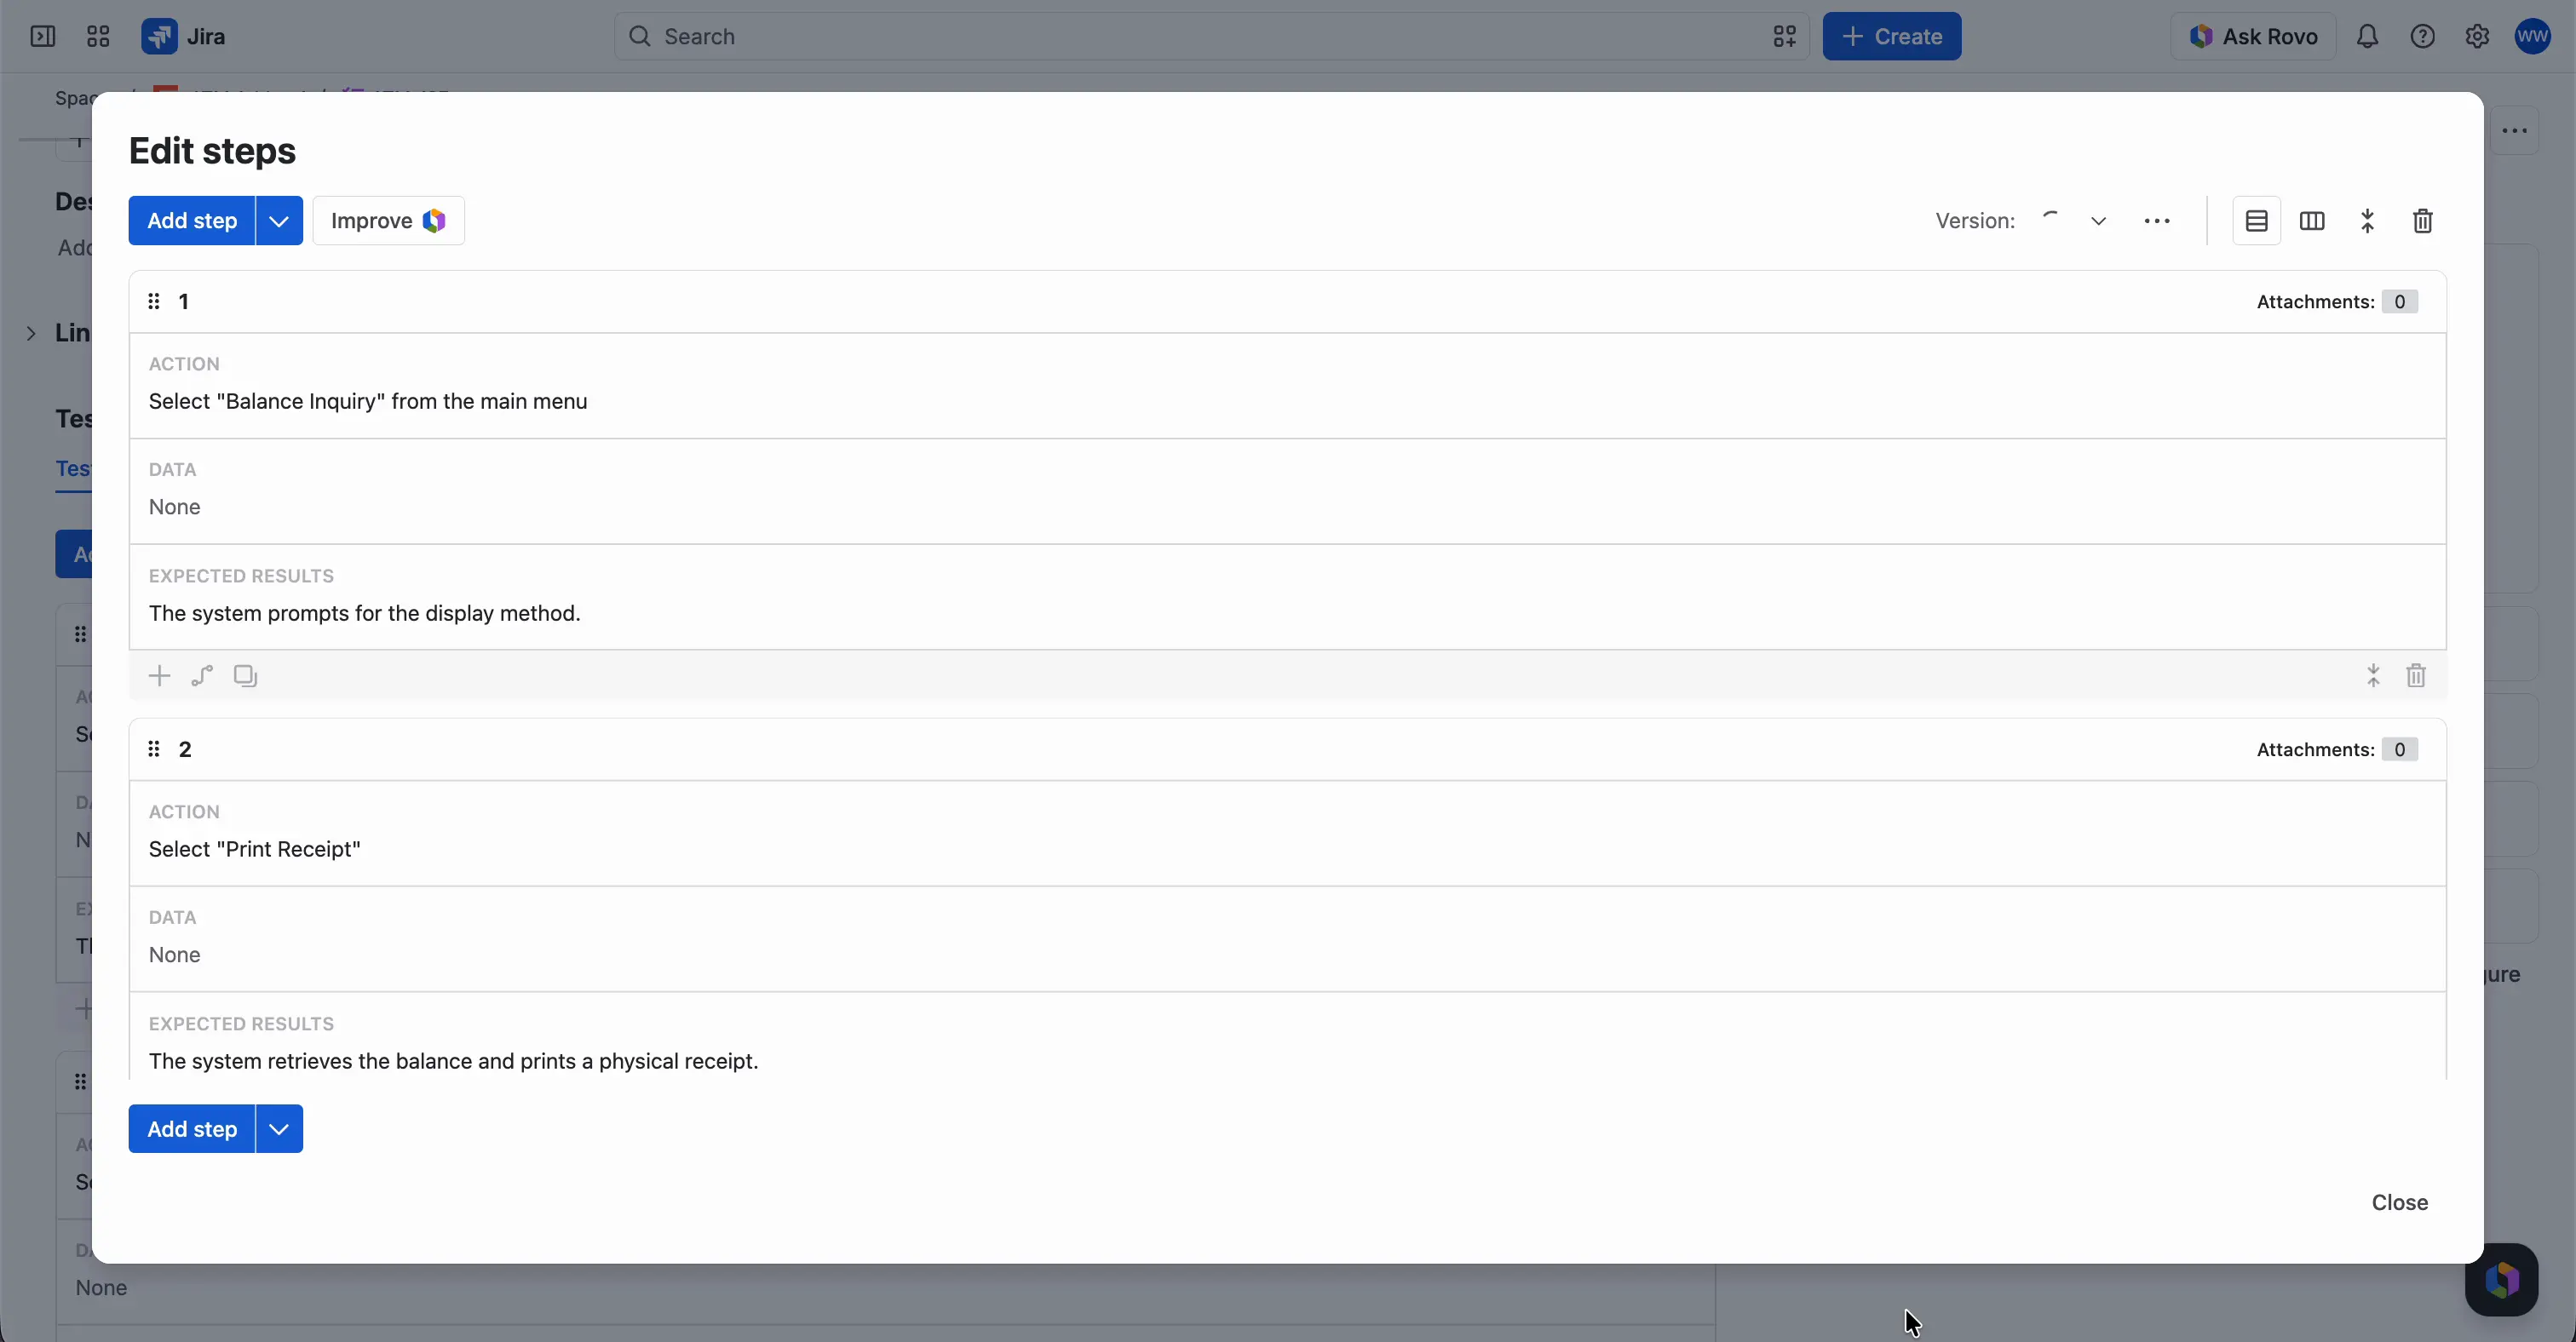
Task: Open Ask Rovo assistant
Action: [x=2253, y=37]
